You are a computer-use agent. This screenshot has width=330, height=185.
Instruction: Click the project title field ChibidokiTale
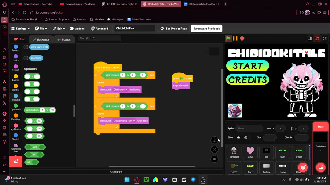pos(135,28)
